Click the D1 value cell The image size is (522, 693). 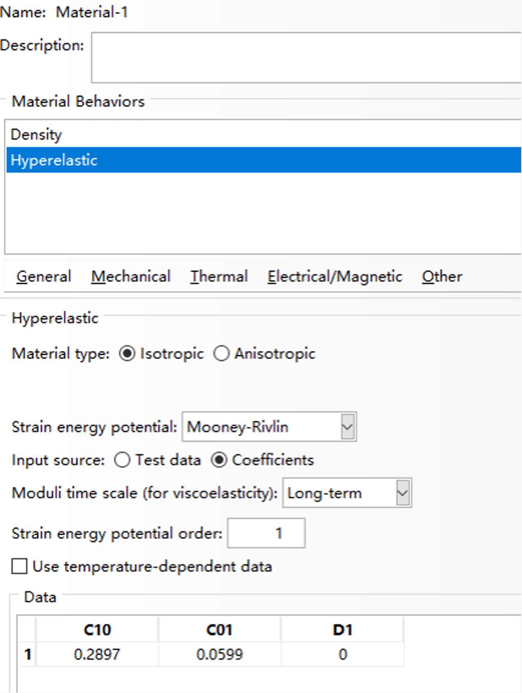click(343, 654)
